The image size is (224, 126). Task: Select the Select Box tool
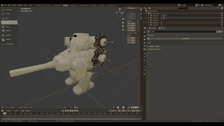(9, 9)
